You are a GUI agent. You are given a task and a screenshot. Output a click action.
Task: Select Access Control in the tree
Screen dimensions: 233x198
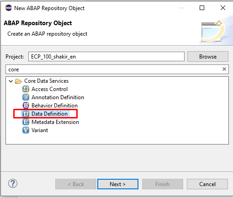click(x=49, y=89)
